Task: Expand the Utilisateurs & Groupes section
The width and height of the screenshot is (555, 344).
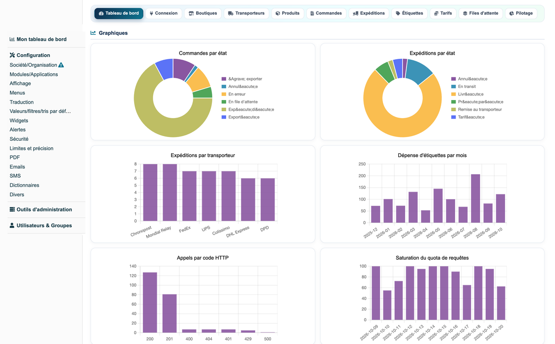Action: [x=41, y=225]
